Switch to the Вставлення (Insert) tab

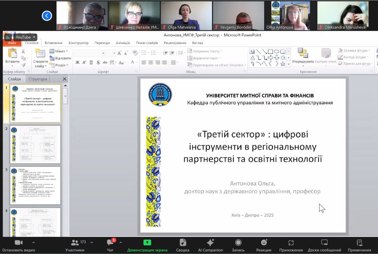[53, 43]
